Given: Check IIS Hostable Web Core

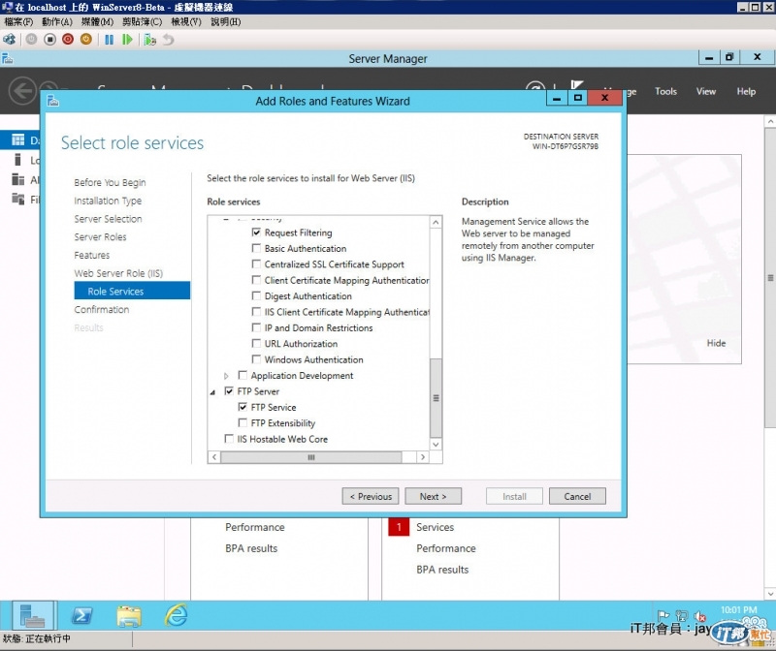Looking at the screenshot, I should tap(229, 439).
